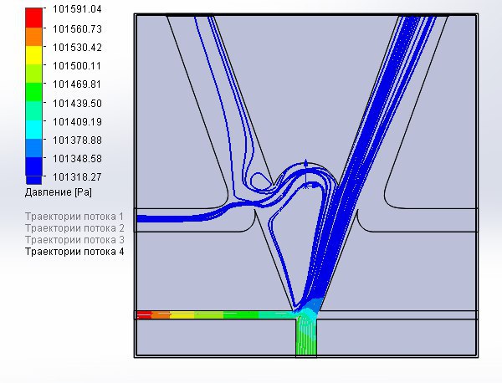Click legend value 101378.88

(77, 140)
